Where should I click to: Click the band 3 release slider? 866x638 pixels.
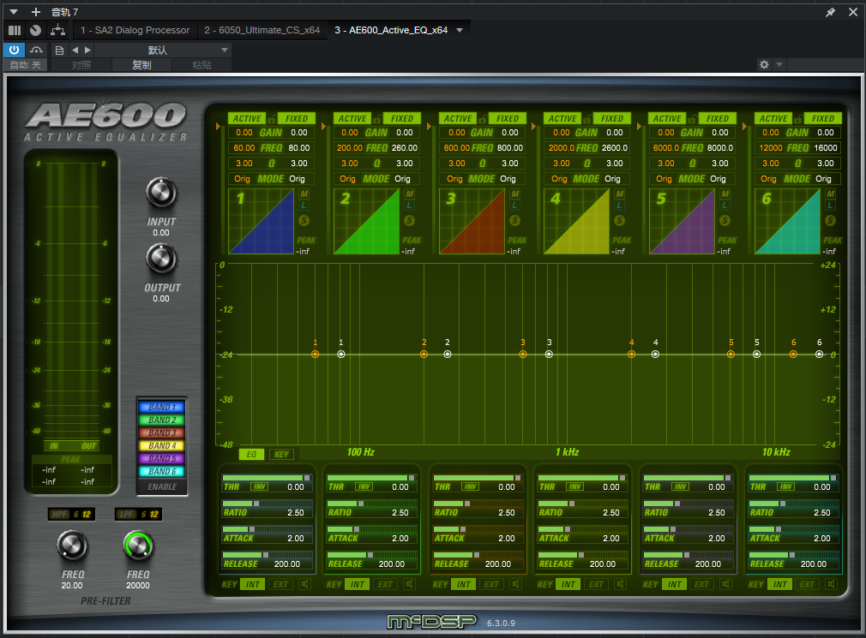tap(478, 555)
